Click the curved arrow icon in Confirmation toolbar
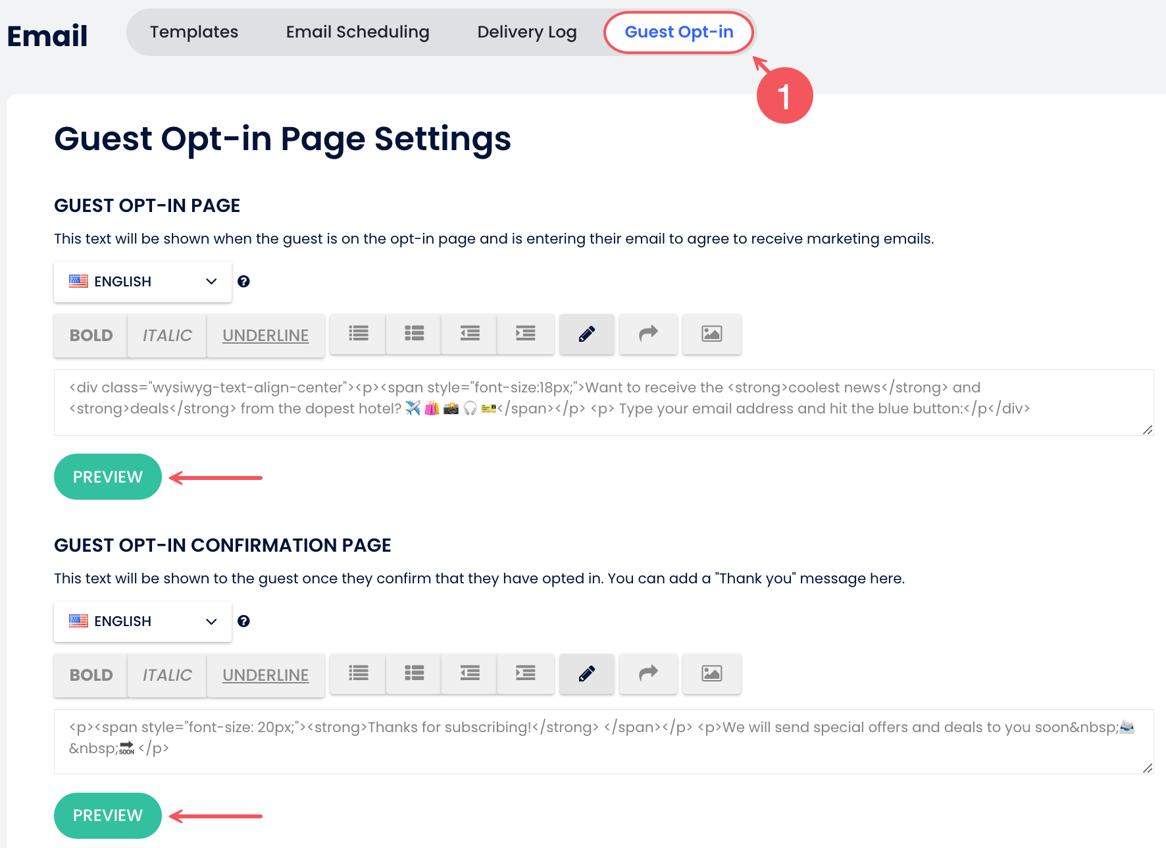1166x848 pixels. click(x=648, y=674)
